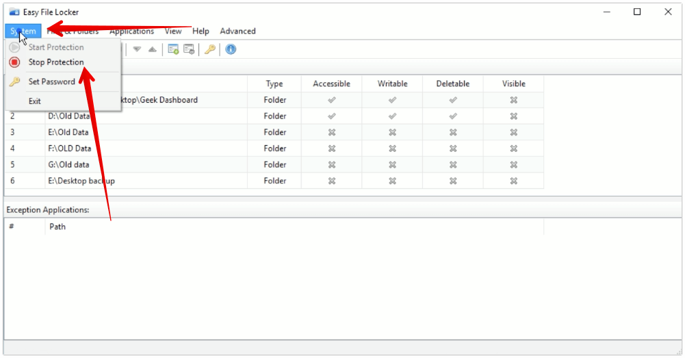Open the View menu
The image size is (685, 358).
pyautogui.click(x=173, y=31)
